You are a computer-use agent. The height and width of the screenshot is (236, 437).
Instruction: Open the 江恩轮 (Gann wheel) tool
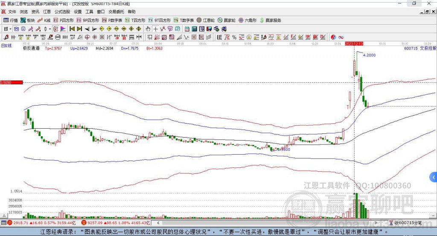pos(205,20)
